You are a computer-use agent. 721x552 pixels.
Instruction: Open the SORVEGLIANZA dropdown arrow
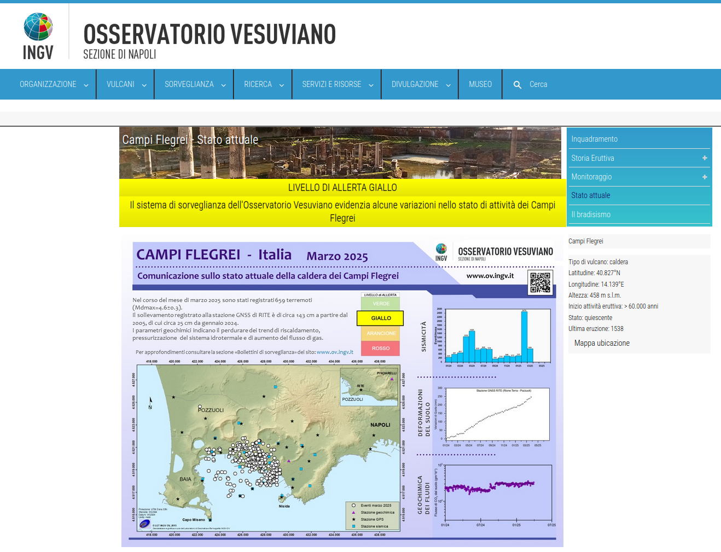223,85
